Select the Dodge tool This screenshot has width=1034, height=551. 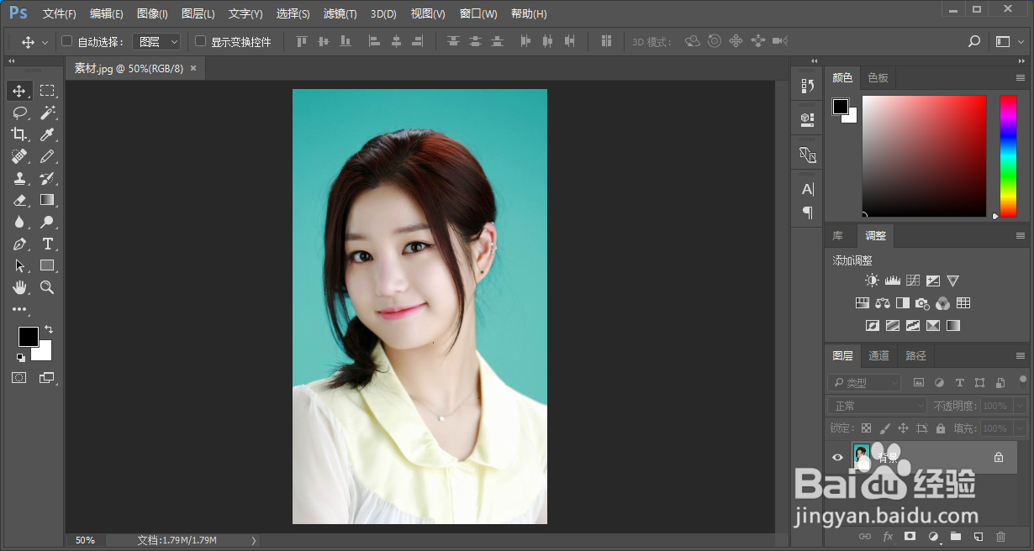point(48,222)
